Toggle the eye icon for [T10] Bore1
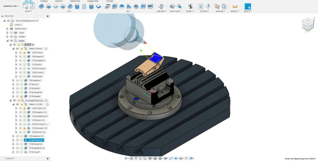 click(20, 65)
